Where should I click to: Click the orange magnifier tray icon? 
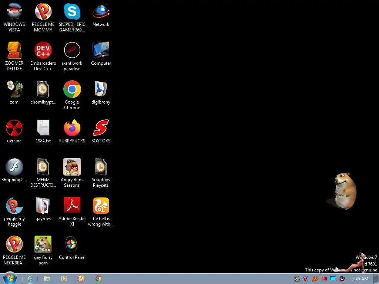315,279
